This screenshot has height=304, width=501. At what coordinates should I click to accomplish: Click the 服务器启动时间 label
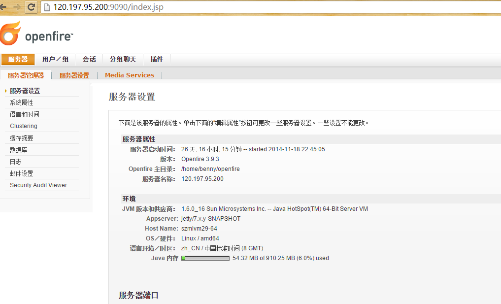(153, 149)
